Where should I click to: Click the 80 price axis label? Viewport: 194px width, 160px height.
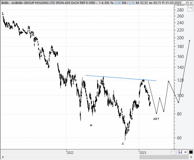point(179,114)
